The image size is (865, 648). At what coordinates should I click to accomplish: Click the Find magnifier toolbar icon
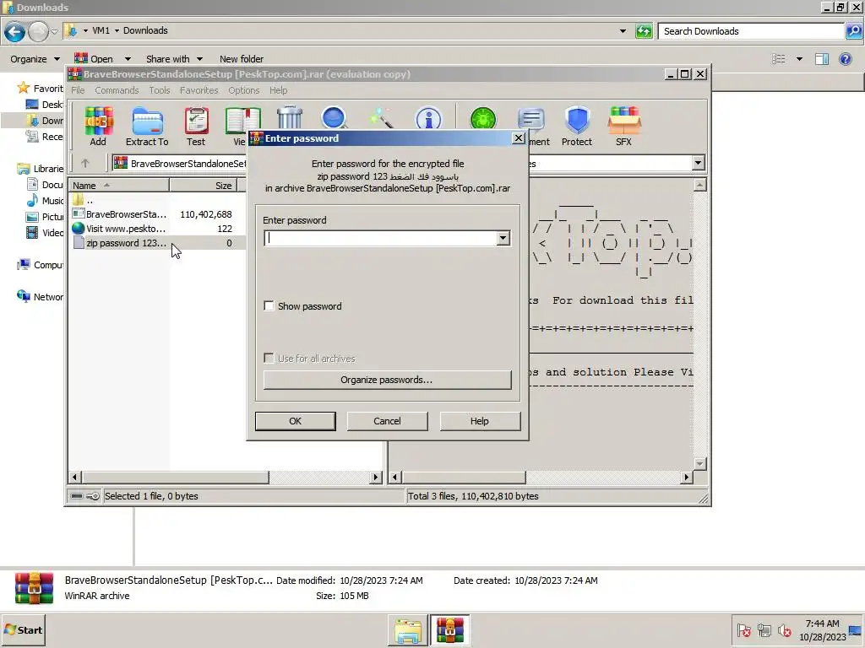click(x=334, y=118)
